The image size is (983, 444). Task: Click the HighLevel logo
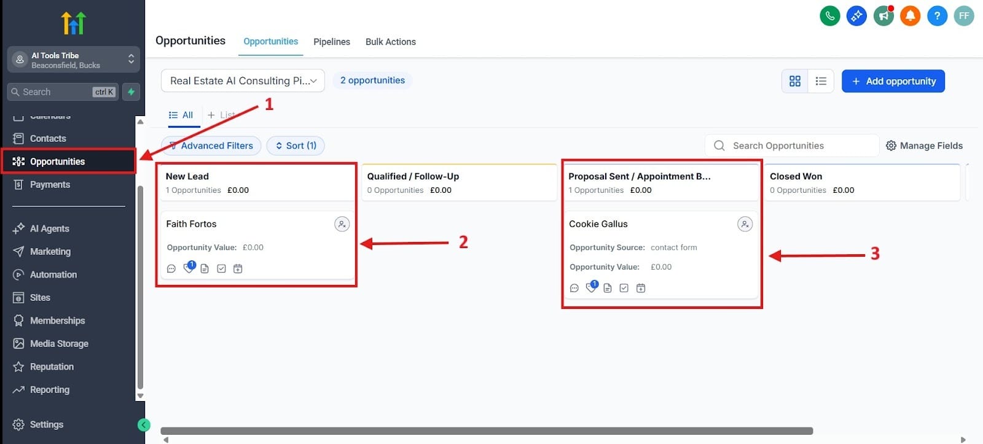(x=74, y=23)
